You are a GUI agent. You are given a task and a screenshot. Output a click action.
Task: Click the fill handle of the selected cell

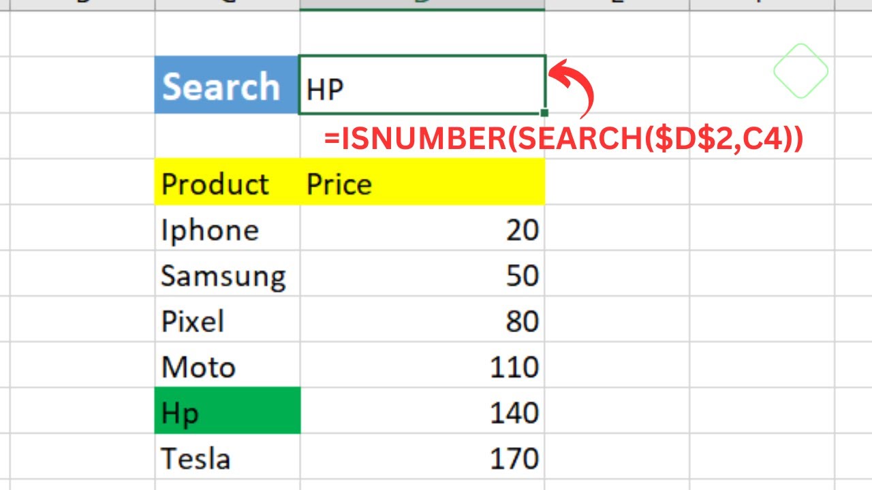click(x=545, y=113)
